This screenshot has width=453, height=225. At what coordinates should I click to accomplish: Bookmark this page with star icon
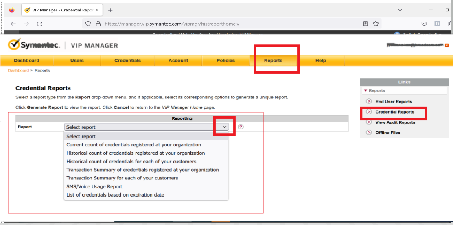click(376, 24)
